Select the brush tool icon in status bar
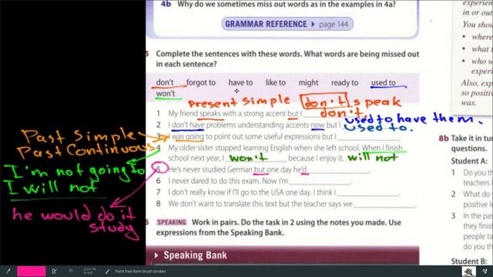493x277 pixels. (8, 271)
